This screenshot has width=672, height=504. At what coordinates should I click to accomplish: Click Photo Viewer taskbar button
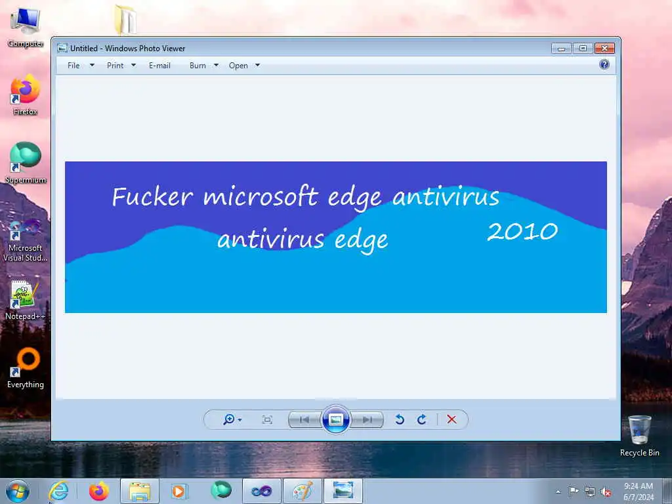343,491
